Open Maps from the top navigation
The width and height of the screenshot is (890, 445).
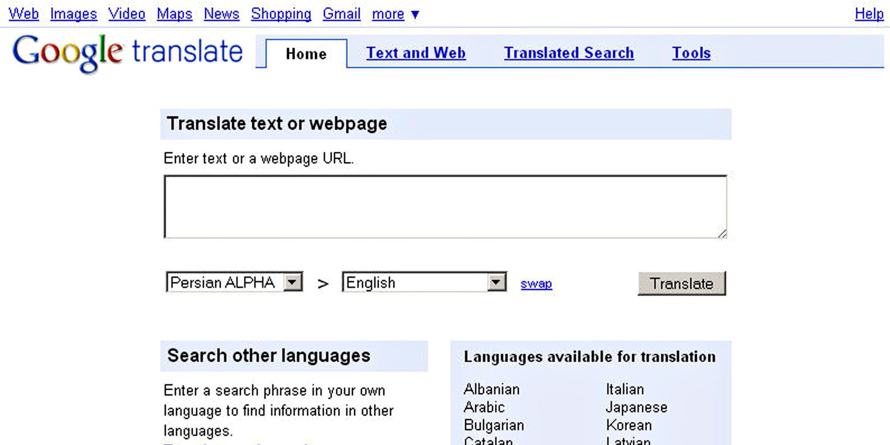tap(174, 14)
